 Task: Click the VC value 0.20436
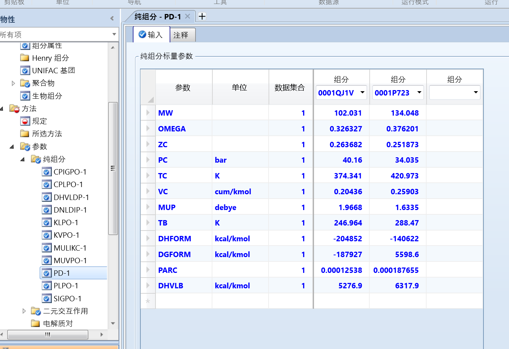click(342, 192)
